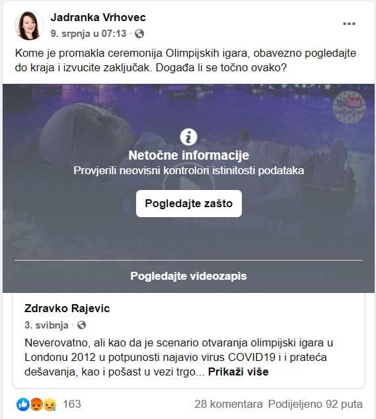Open the 163 reactions count

coord(72,404)
